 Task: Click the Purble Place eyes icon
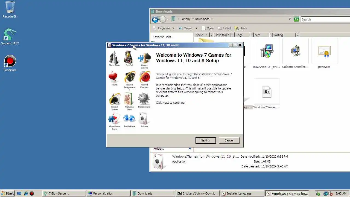129,118
